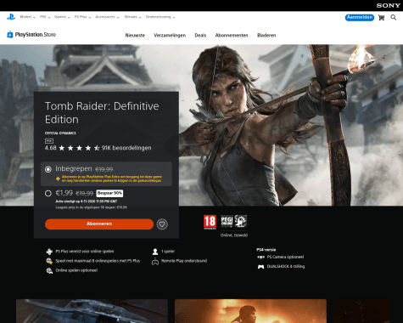Click the online play optional icon
This screenshot has width=403, height=323.
coord(49,270)
